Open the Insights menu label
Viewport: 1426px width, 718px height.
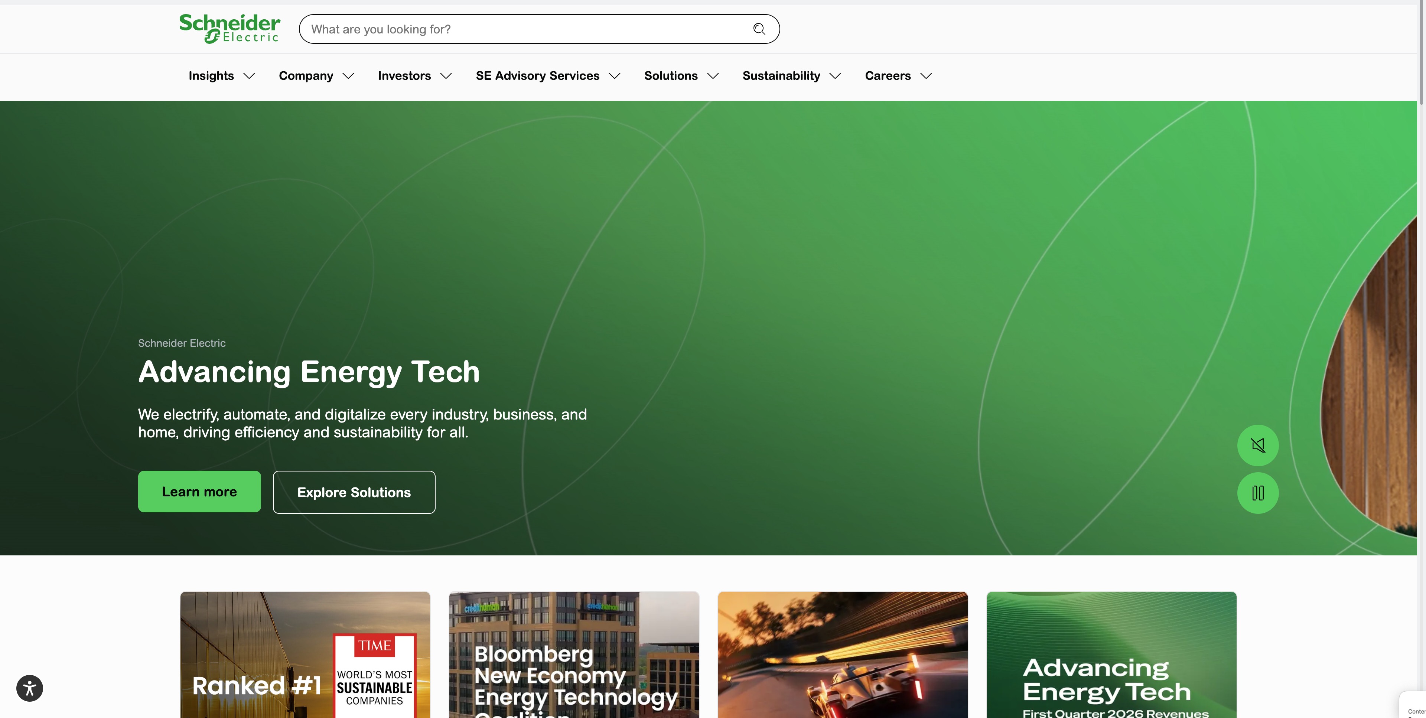(x=211, y=76)
